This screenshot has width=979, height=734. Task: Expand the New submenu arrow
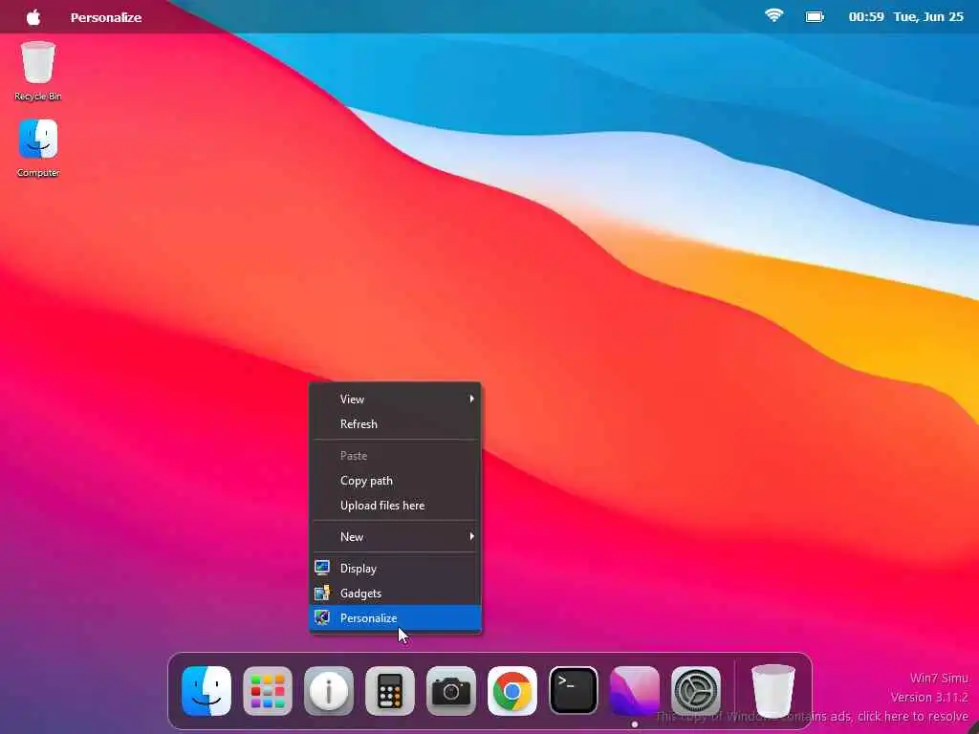coord(472,536)
